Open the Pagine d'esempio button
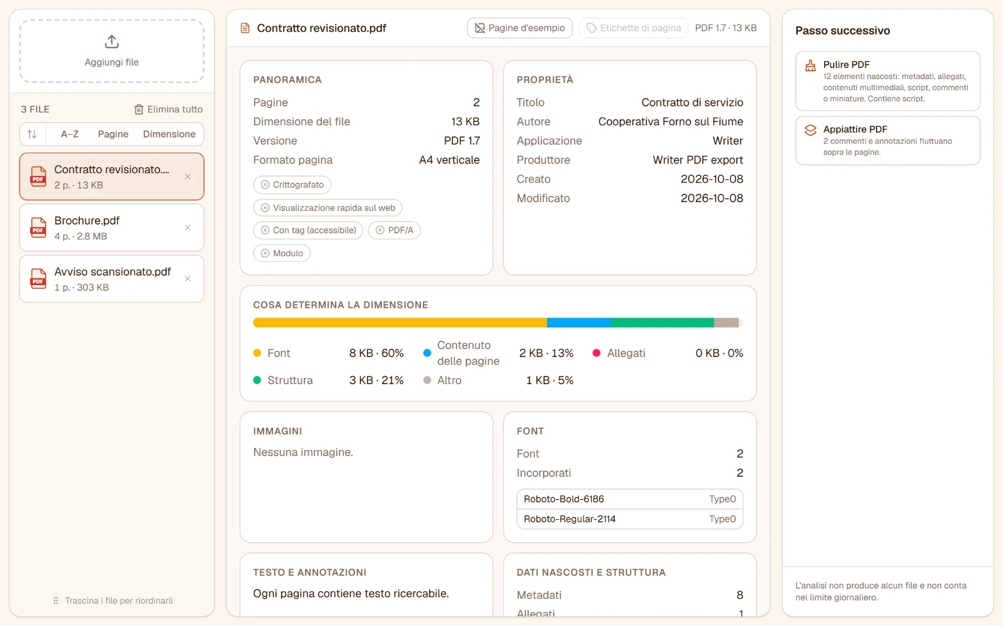The height and width of the screenshot is (626, 1003). [520, 28]
